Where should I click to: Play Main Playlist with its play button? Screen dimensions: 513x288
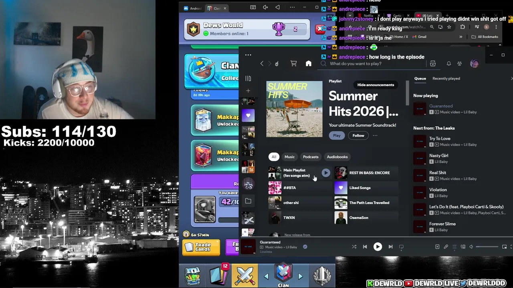point(325,173)
